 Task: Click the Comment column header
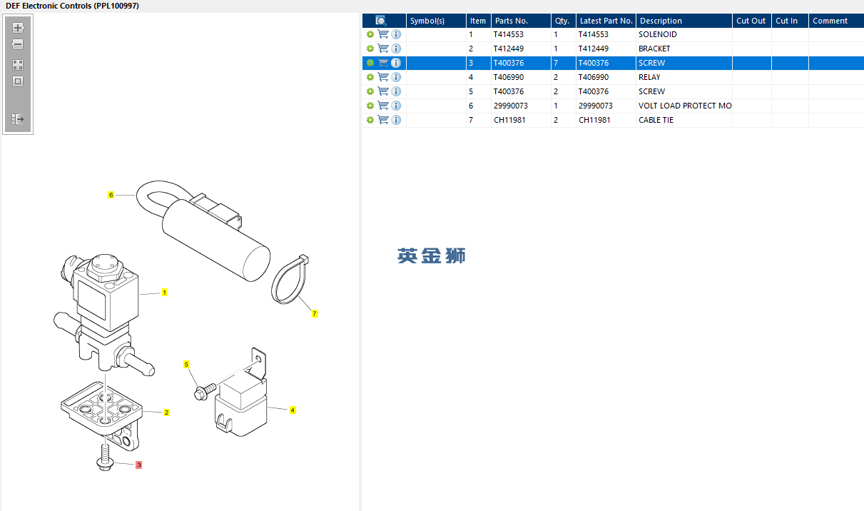pos(836,21)
